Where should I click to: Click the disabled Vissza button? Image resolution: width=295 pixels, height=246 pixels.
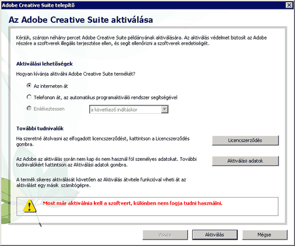click(x=165, y=235)
